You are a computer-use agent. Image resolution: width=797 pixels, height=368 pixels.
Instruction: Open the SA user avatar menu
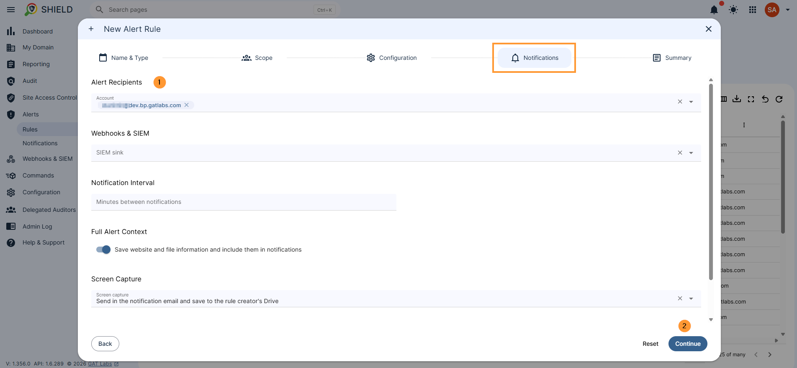(x=772, y=10)
